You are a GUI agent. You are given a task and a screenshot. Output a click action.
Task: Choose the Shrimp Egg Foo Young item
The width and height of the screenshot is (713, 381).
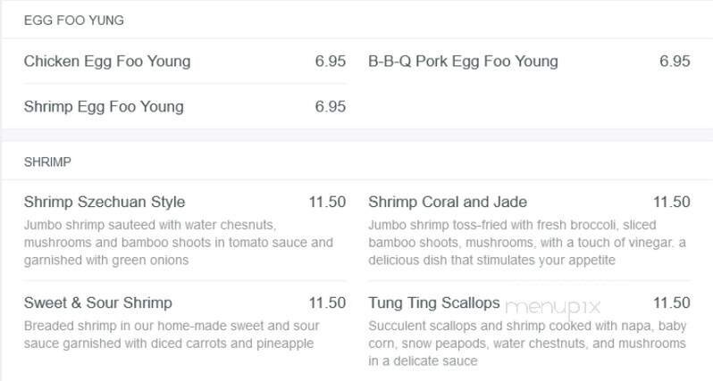[104, 107]
